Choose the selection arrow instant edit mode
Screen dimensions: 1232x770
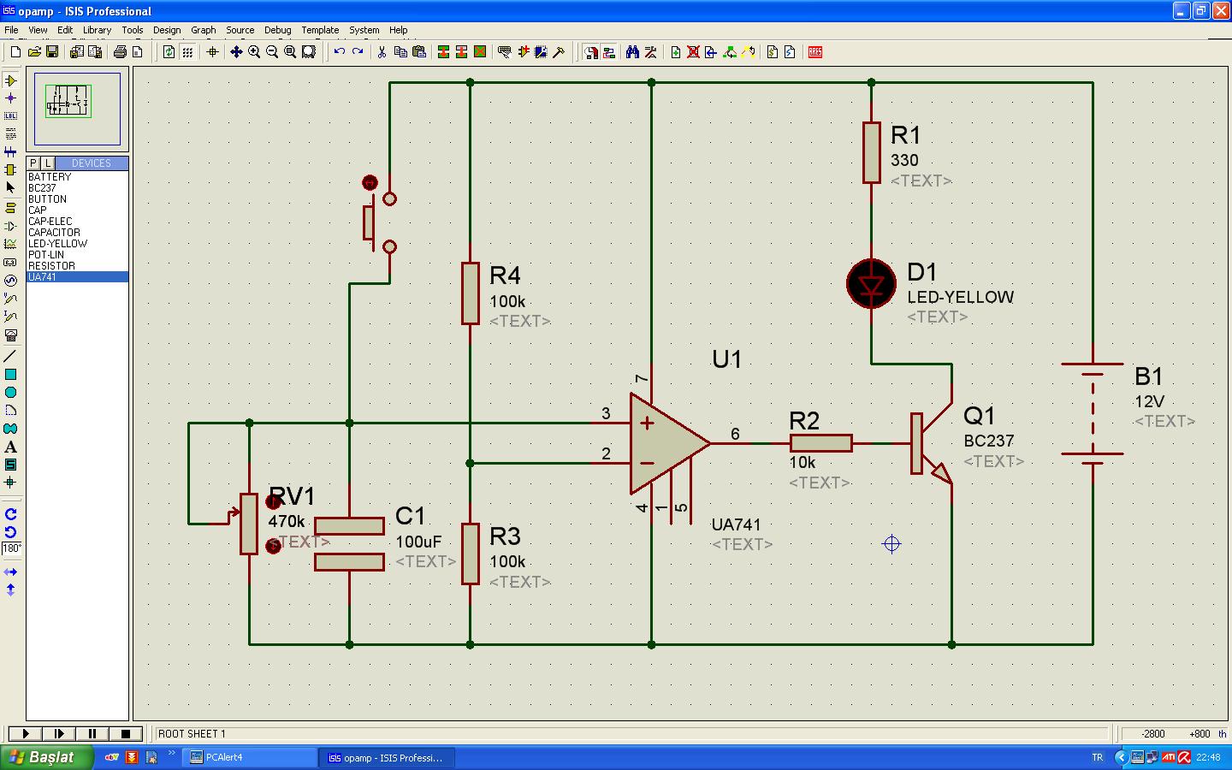click(x=10, y=188)
